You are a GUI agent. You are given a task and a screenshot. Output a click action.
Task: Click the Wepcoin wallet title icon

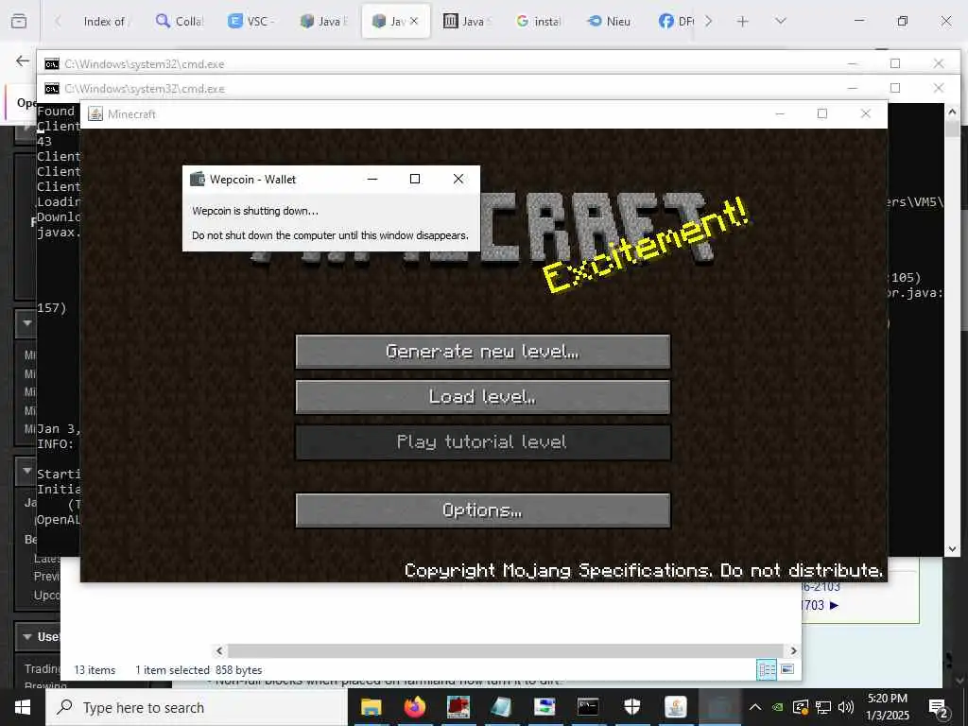[x=198, y=179]
